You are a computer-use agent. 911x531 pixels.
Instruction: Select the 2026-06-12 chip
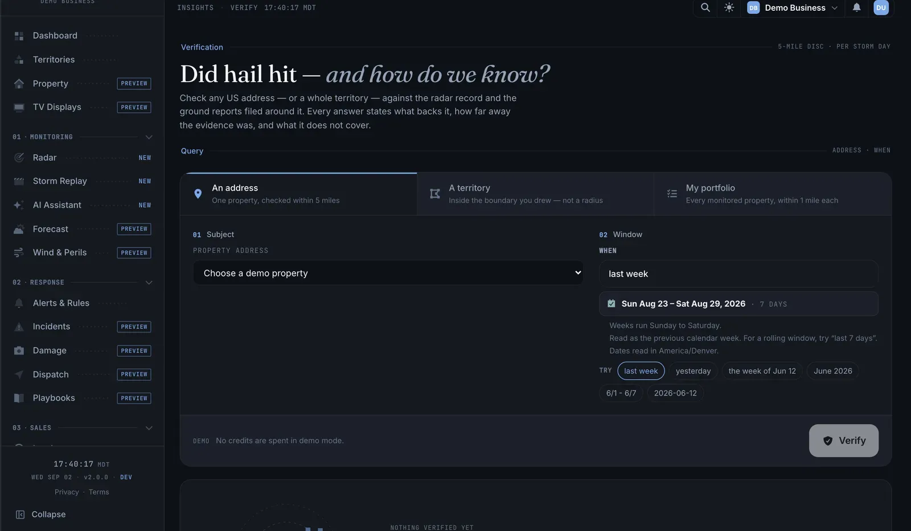(x=675, y=393)
